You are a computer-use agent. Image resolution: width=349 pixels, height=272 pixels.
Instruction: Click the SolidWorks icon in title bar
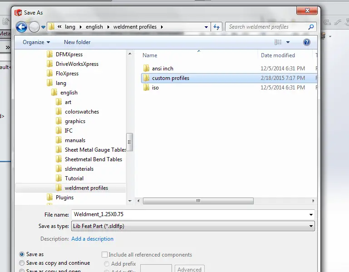pos(18,13)
